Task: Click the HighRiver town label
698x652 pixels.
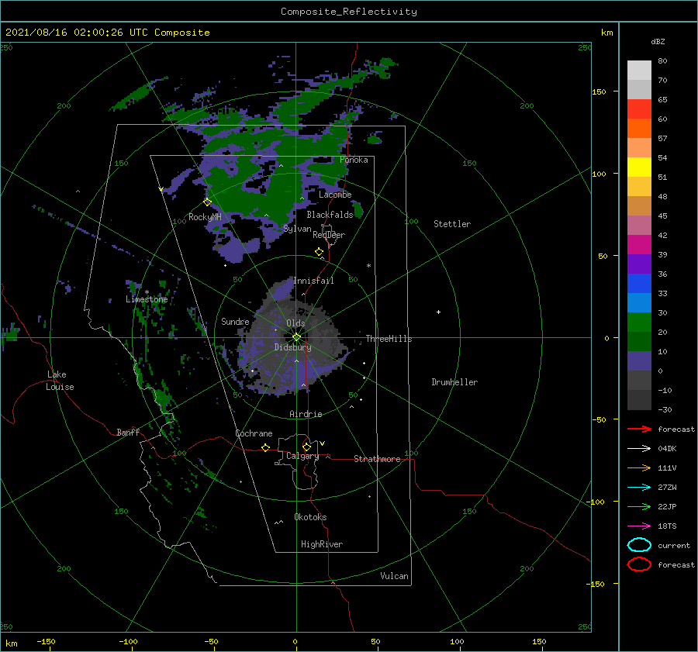Action: pyautogui.click(x=322, y=544)
